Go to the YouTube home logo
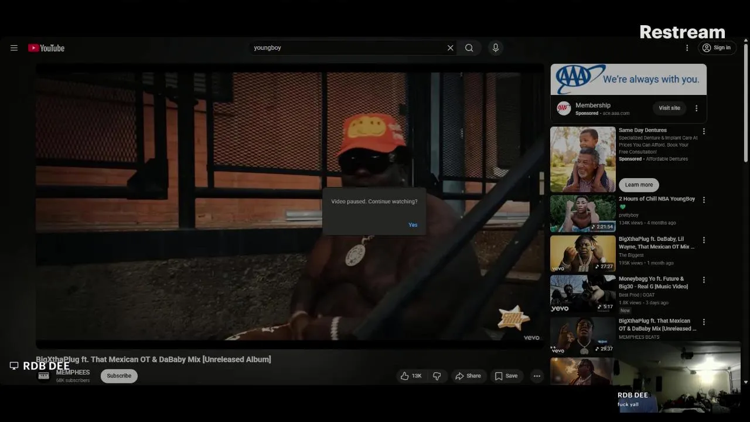The height and width of the screenshot is (422, 750). pyautogui.click(x=46, y=48)
